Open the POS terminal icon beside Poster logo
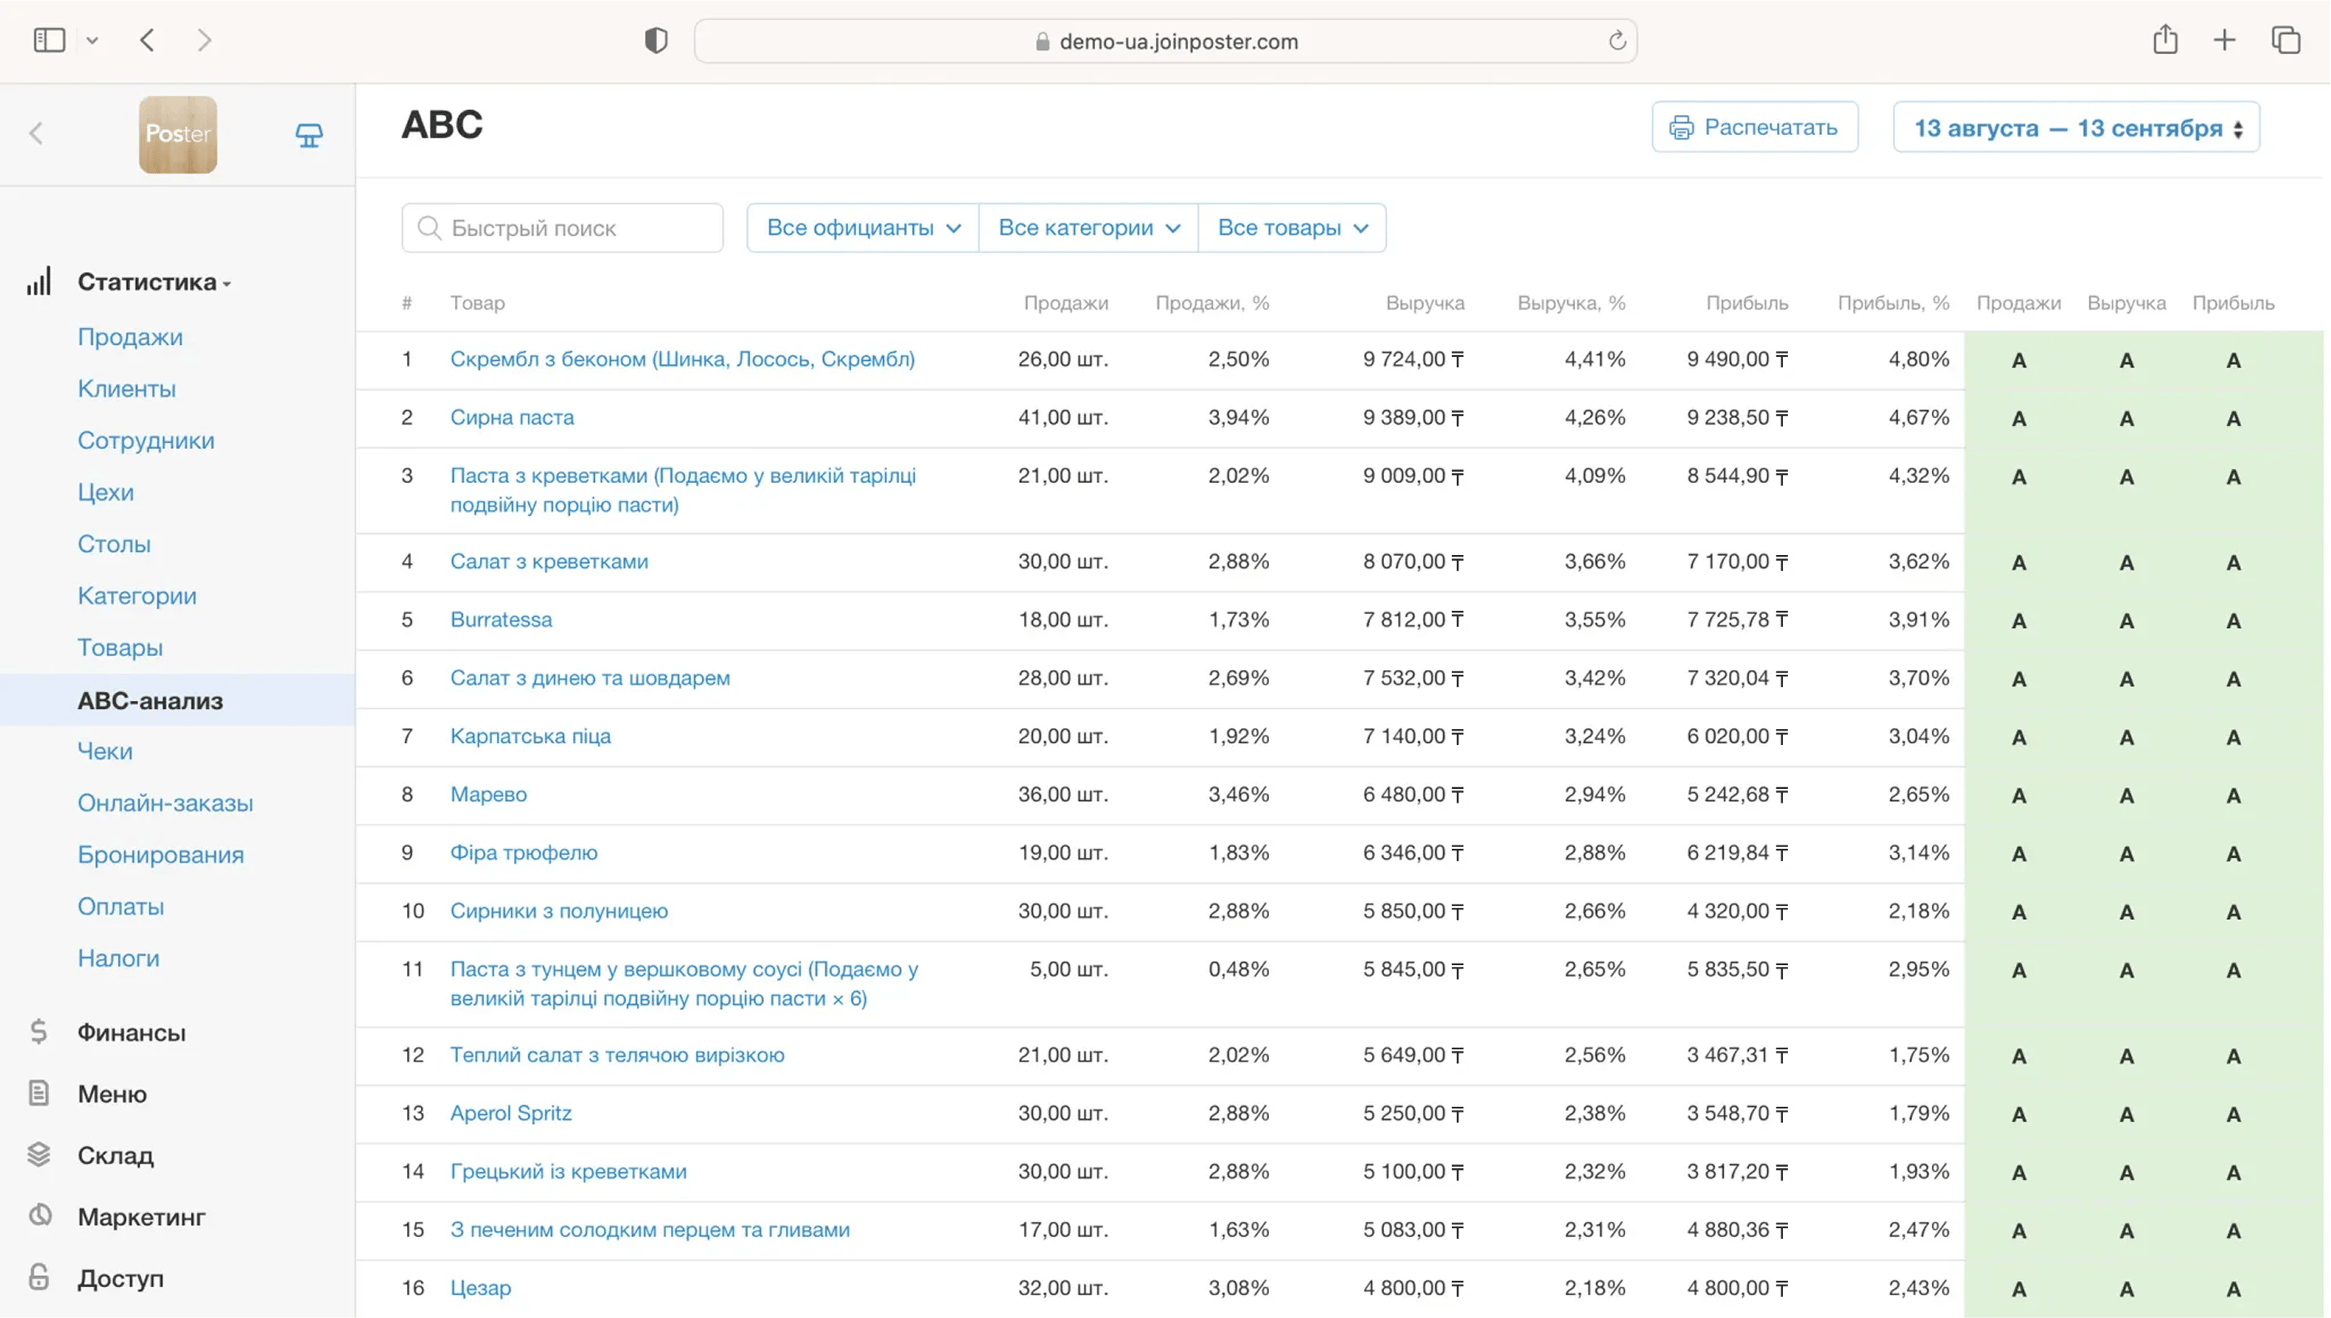Image resolution: width=2331 pixels, height=1318 pixels. [x=308, y=136]
